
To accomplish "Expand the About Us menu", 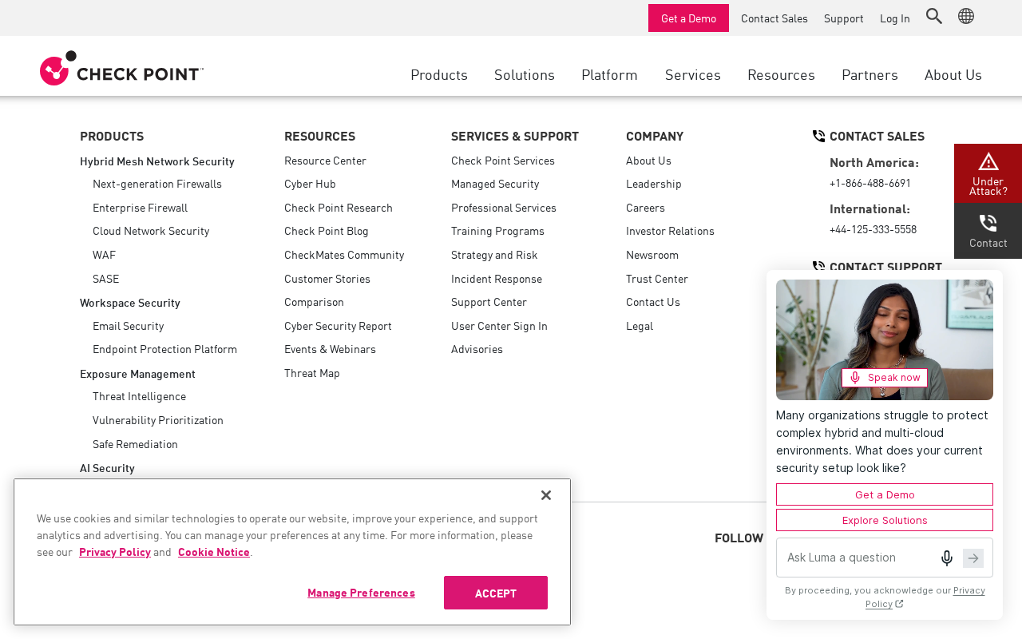I will pyautogui.click(x=953, y=74).
